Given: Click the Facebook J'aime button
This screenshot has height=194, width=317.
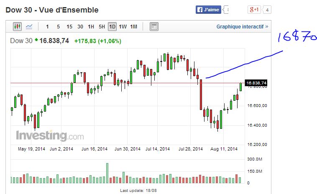Looking at the screenshot, I should [208, 10].
